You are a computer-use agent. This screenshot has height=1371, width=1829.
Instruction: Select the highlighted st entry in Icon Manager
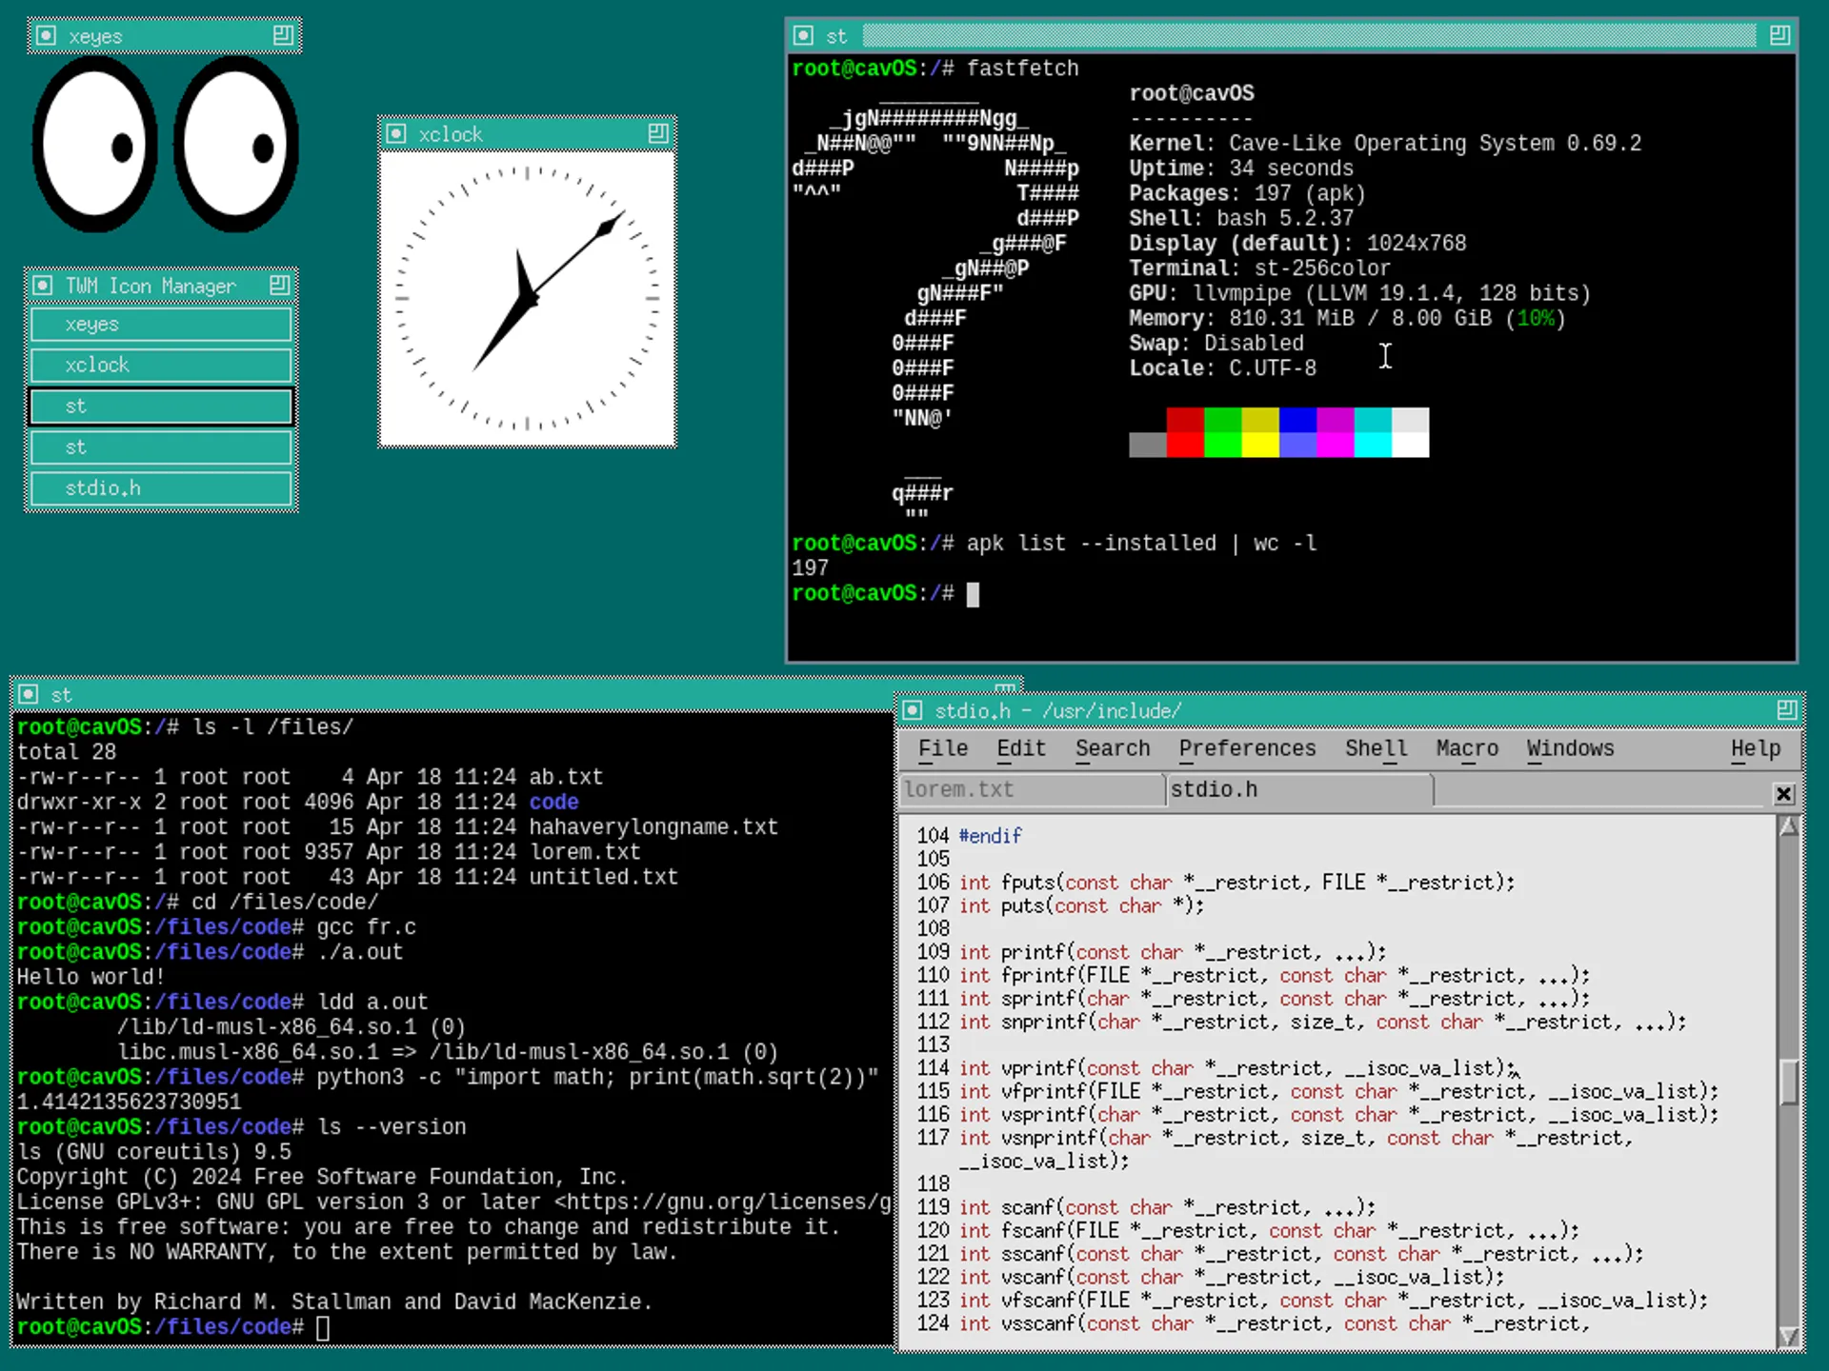[x=161, y=407]
